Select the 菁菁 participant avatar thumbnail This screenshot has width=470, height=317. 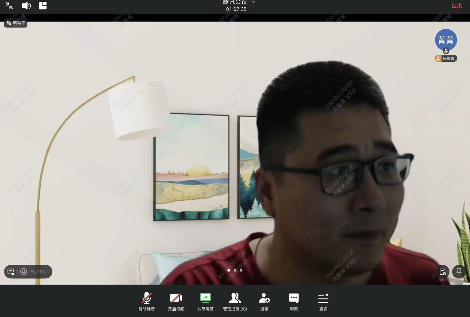446,40
